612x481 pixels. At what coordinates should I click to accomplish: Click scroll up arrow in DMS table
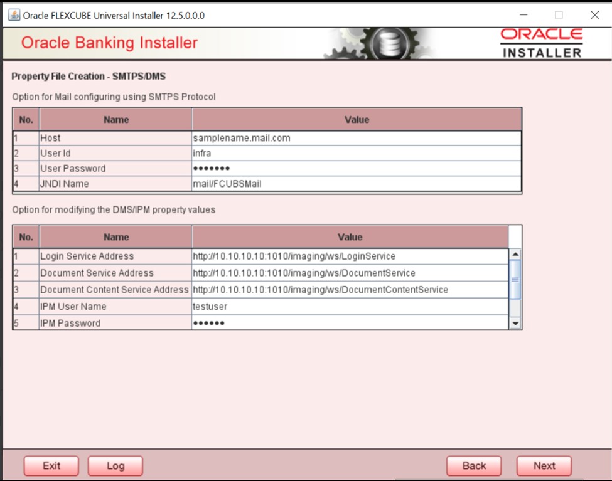pos(515,255)
